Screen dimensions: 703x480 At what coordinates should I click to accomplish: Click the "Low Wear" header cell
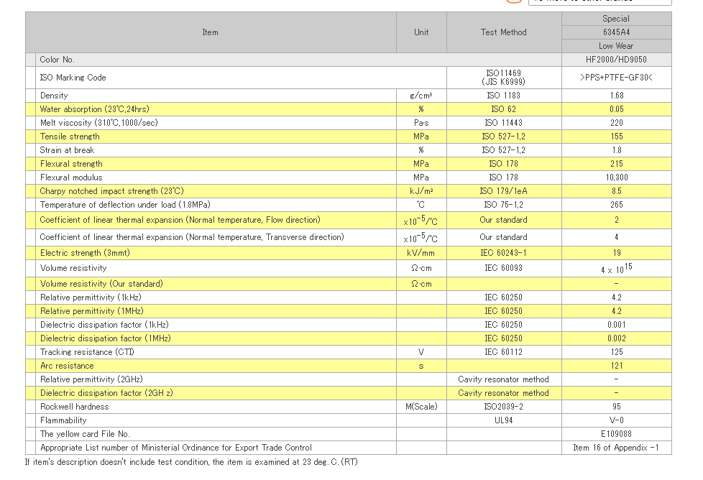point(616,46)
